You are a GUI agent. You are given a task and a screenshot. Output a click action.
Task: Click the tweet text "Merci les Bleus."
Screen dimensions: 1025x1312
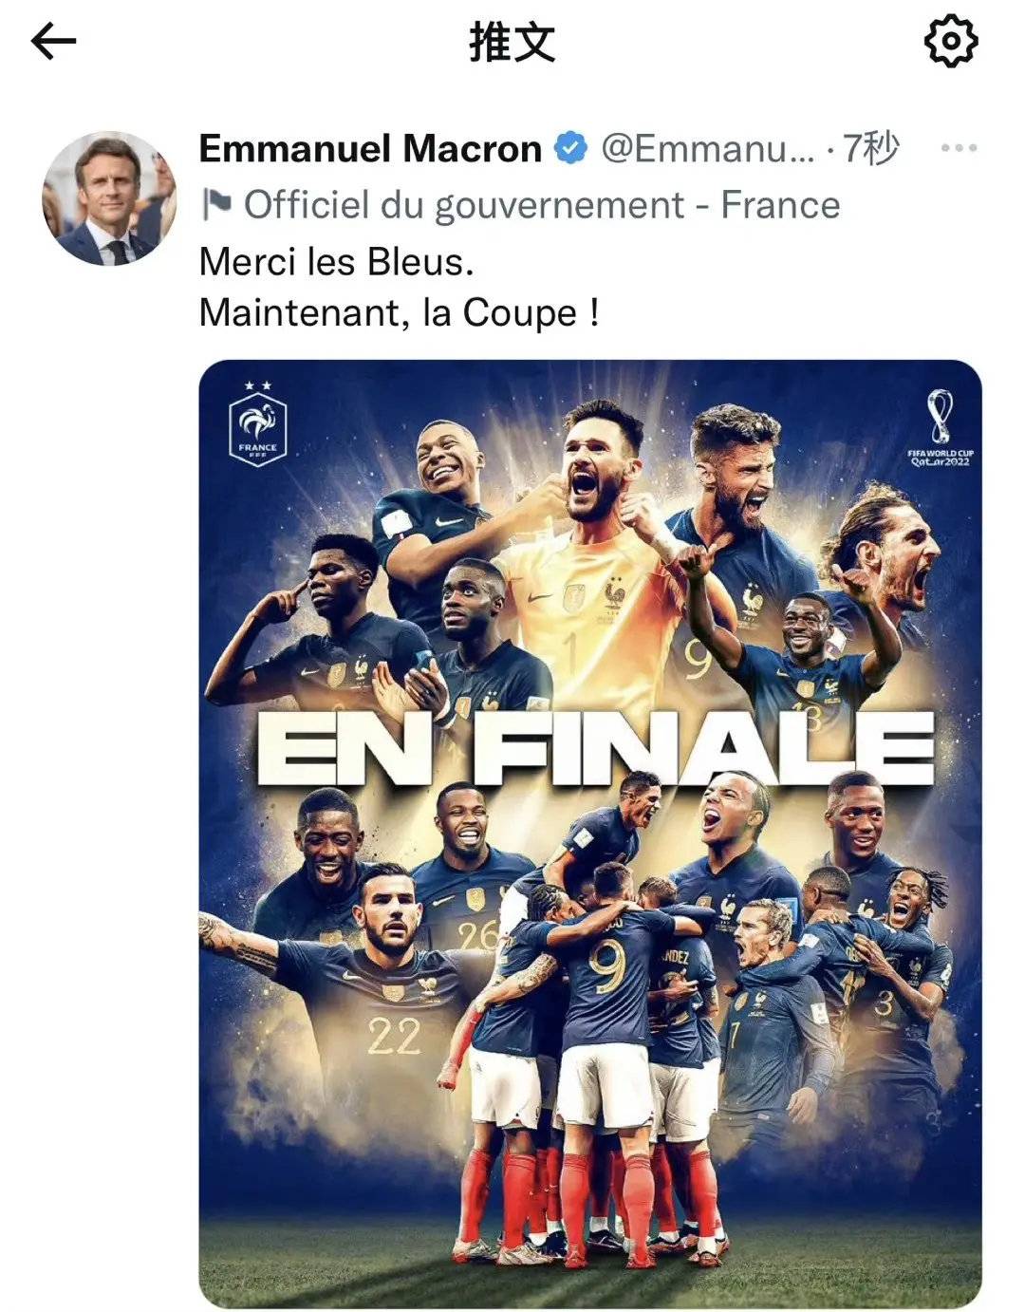tap(336, 261)
